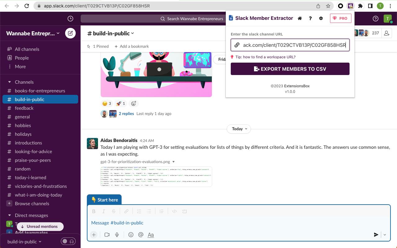Toggle strikethrough formatting in the composer

tap(114, 211)
